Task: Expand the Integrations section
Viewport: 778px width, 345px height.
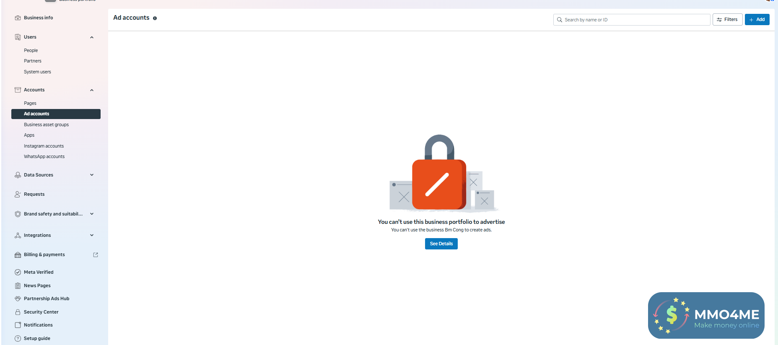Action: (92, 235)
